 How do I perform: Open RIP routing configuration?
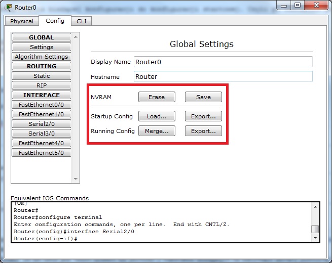click(41, 85)
